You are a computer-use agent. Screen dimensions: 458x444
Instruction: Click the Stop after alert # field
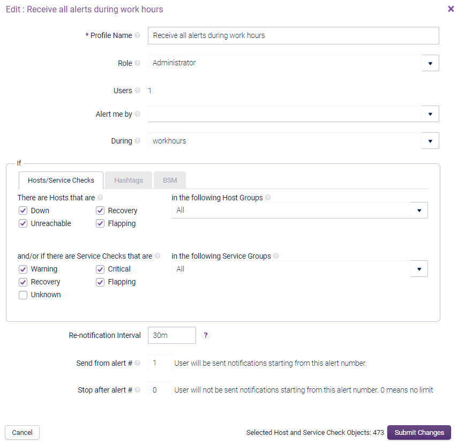(160, 390)
